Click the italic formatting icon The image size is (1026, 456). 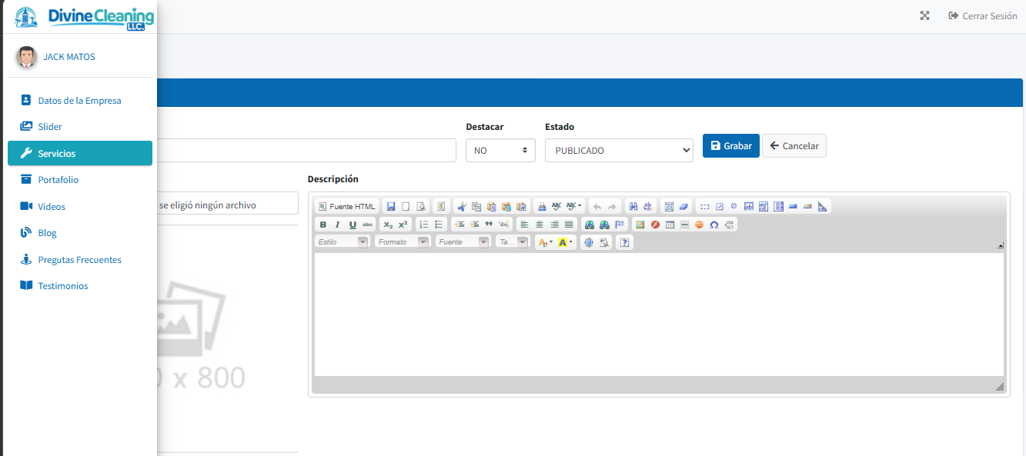click(x=337, y=225)
